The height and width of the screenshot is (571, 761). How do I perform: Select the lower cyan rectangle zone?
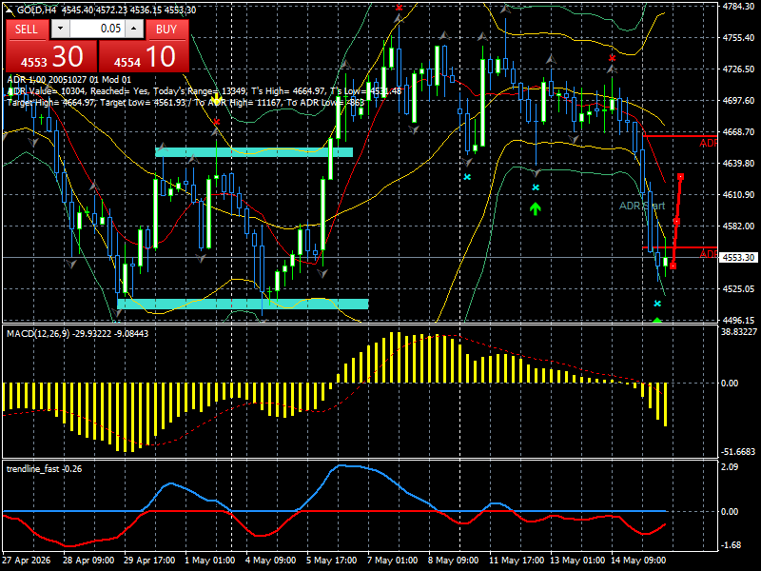click(244, 304)
